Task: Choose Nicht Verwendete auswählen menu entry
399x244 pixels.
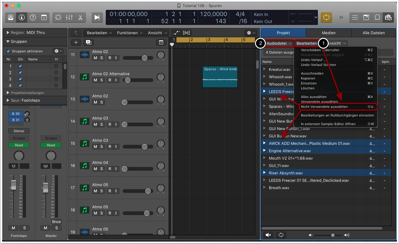Action: tap(324, 107)
